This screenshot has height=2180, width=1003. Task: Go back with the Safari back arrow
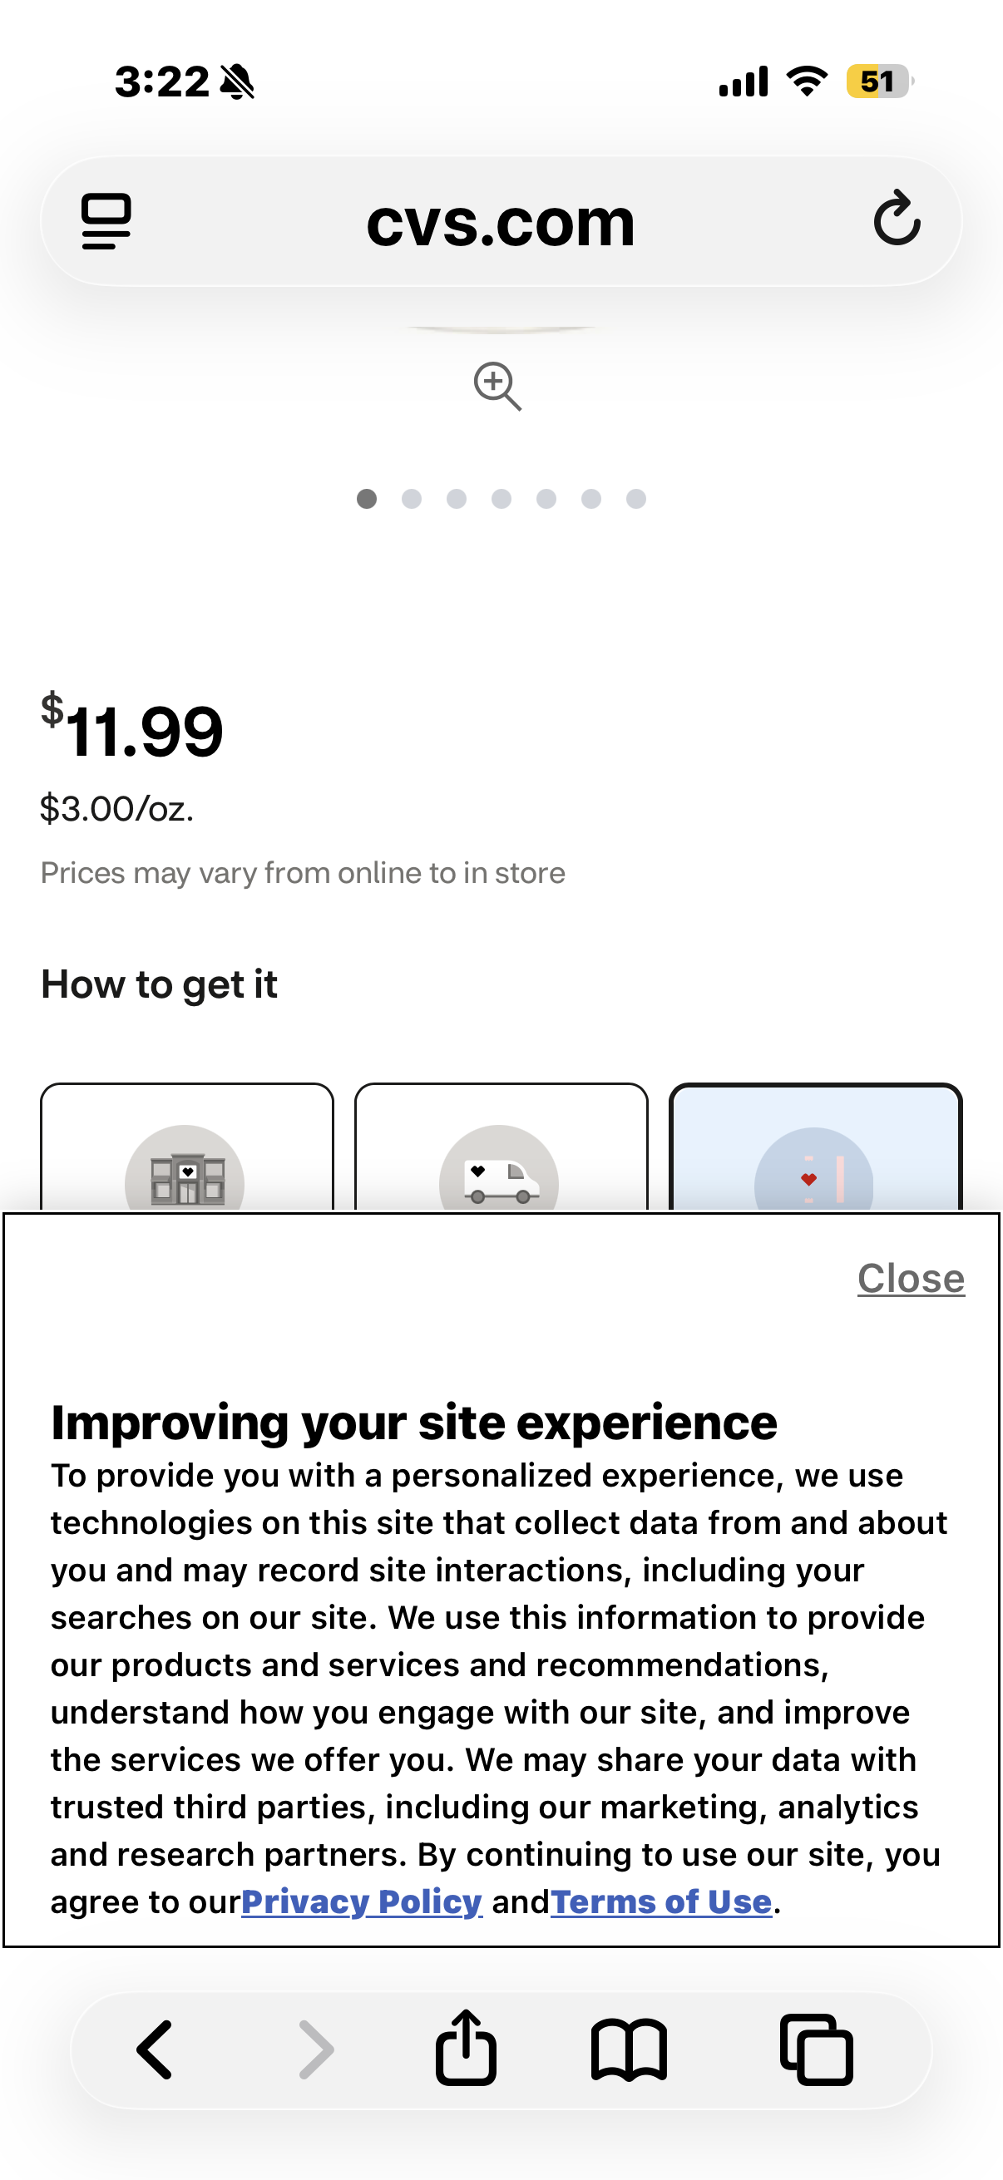155,2049
